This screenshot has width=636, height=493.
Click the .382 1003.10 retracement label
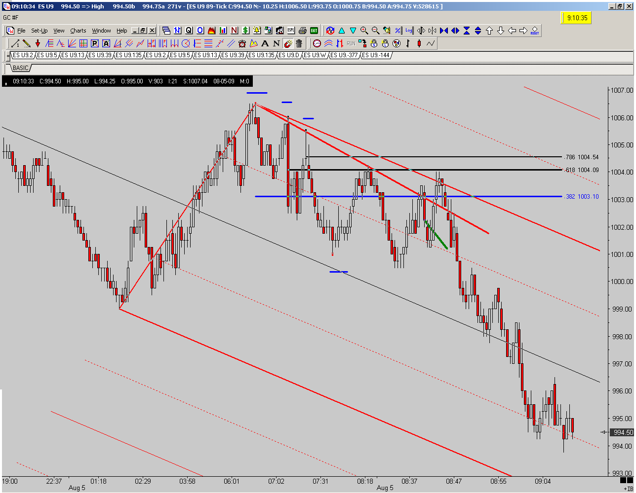581,197
